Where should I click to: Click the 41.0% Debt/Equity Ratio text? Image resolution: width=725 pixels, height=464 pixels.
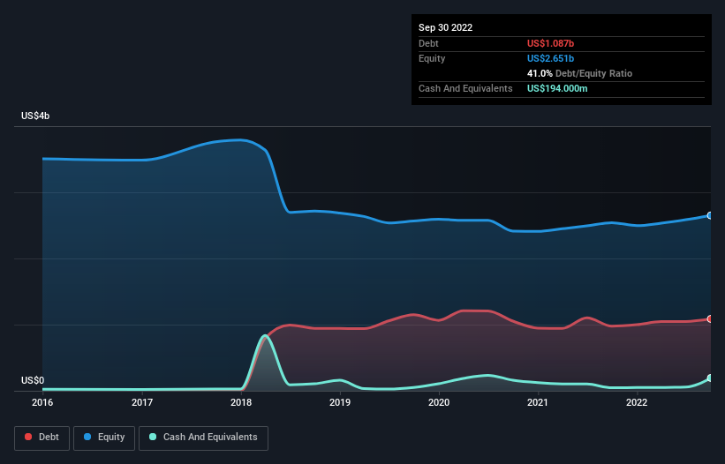[579, 73]
